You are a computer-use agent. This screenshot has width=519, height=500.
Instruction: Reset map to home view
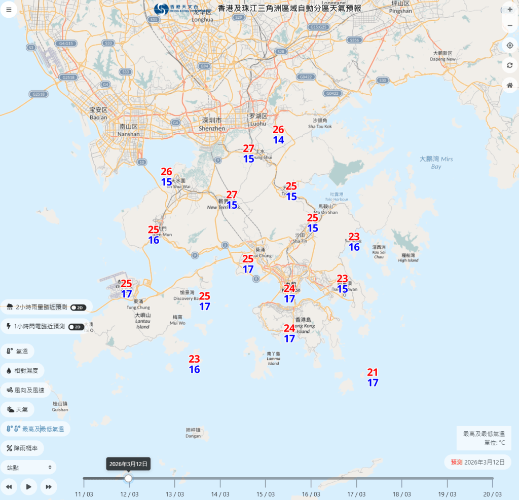tap(510, 85)
